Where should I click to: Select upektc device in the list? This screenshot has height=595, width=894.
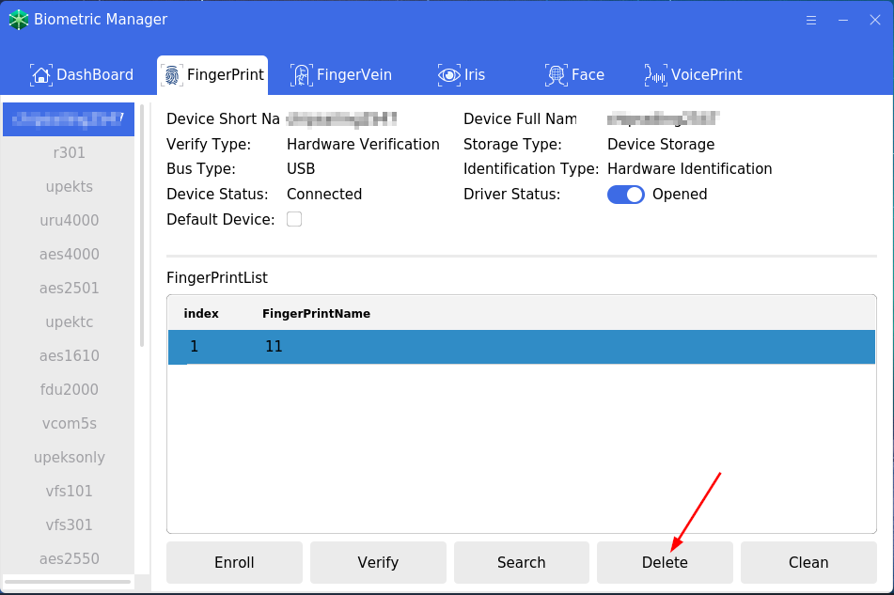[69, 322]
